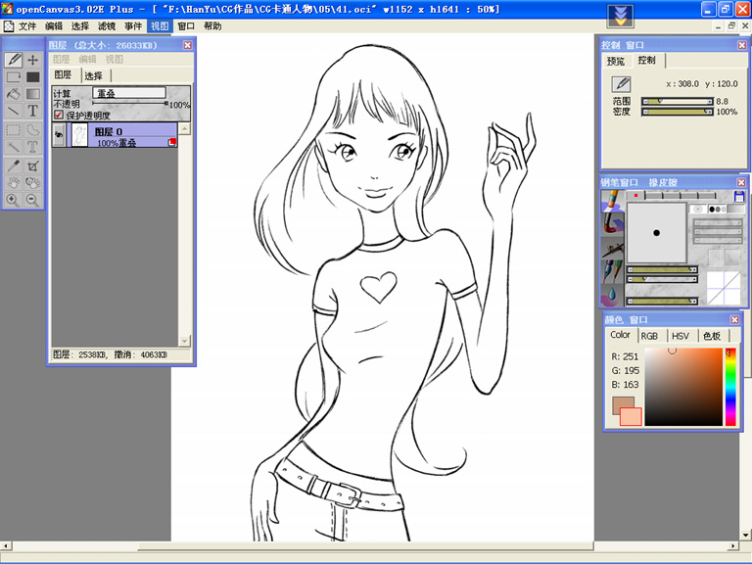Select the Pen drawing tool
Screen dimensions: 752x564
[x=14, y=60]
